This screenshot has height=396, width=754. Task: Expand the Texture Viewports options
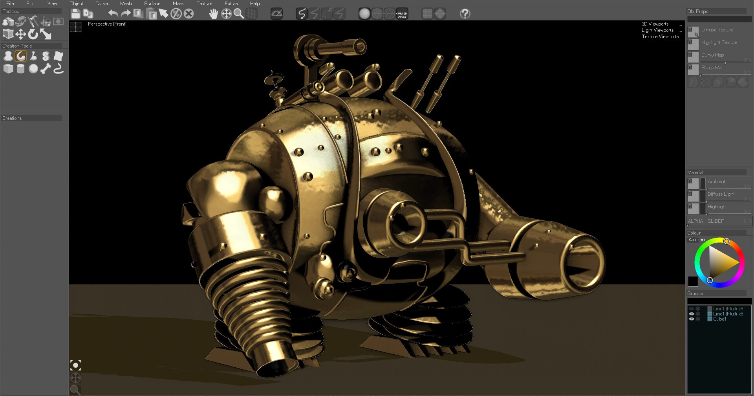click(662, 37)
